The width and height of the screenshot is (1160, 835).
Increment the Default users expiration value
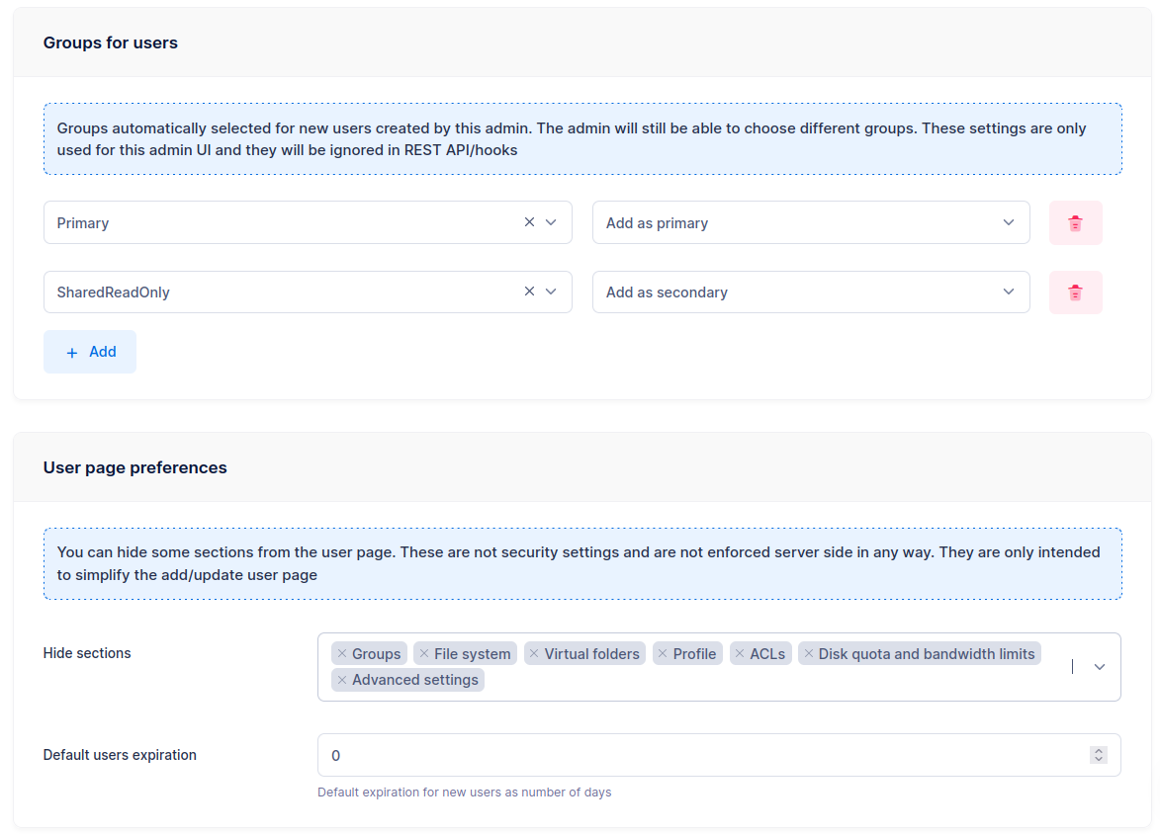pyautogui.click(x=1098, y=750)
